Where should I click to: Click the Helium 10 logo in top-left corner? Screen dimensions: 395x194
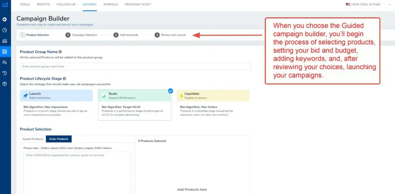point(5,5)
